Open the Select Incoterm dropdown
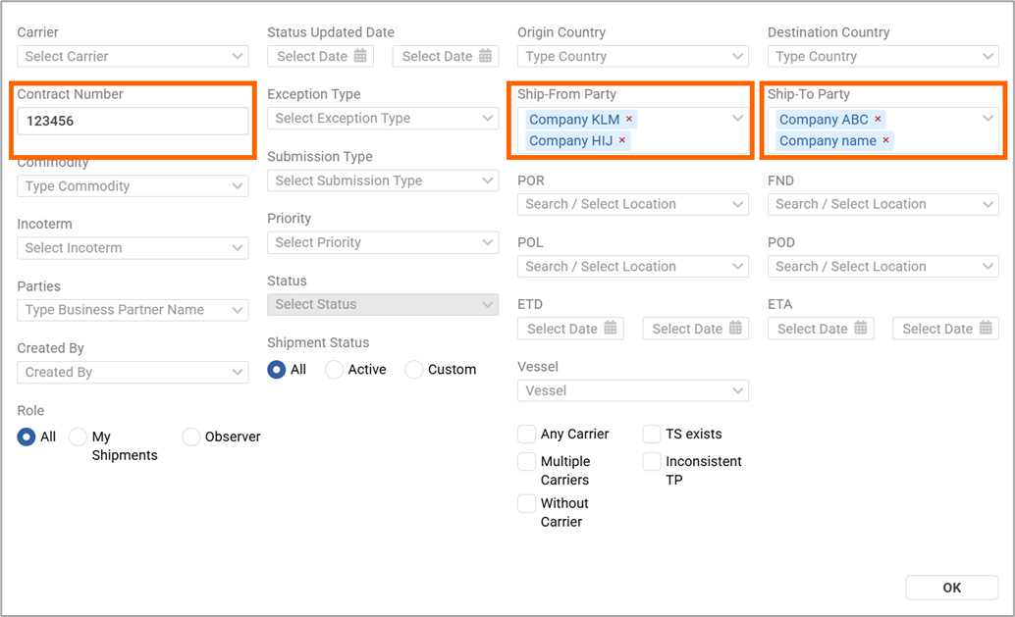1015x617 pixels. tap(133, 248)
